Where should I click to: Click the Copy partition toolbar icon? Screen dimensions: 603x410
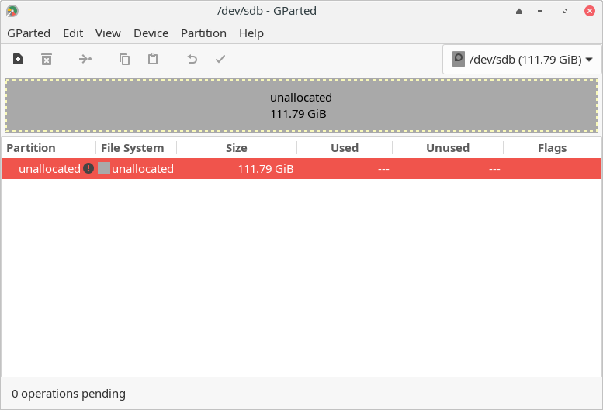tap(124, 59)
